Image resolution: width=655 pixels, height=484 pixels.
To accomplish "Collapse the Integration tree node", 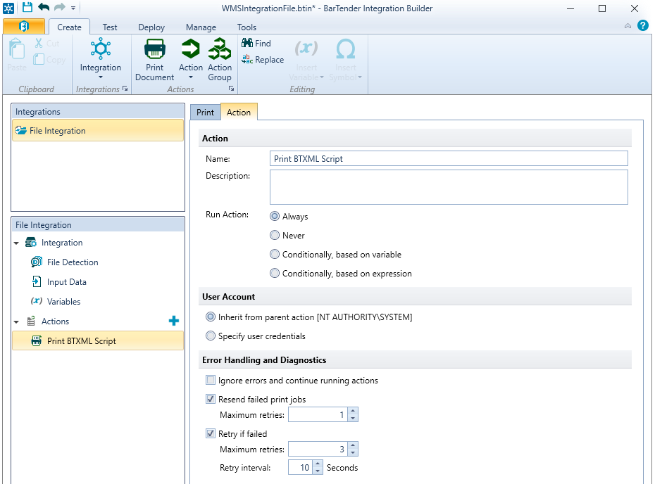I will (16, 243).
